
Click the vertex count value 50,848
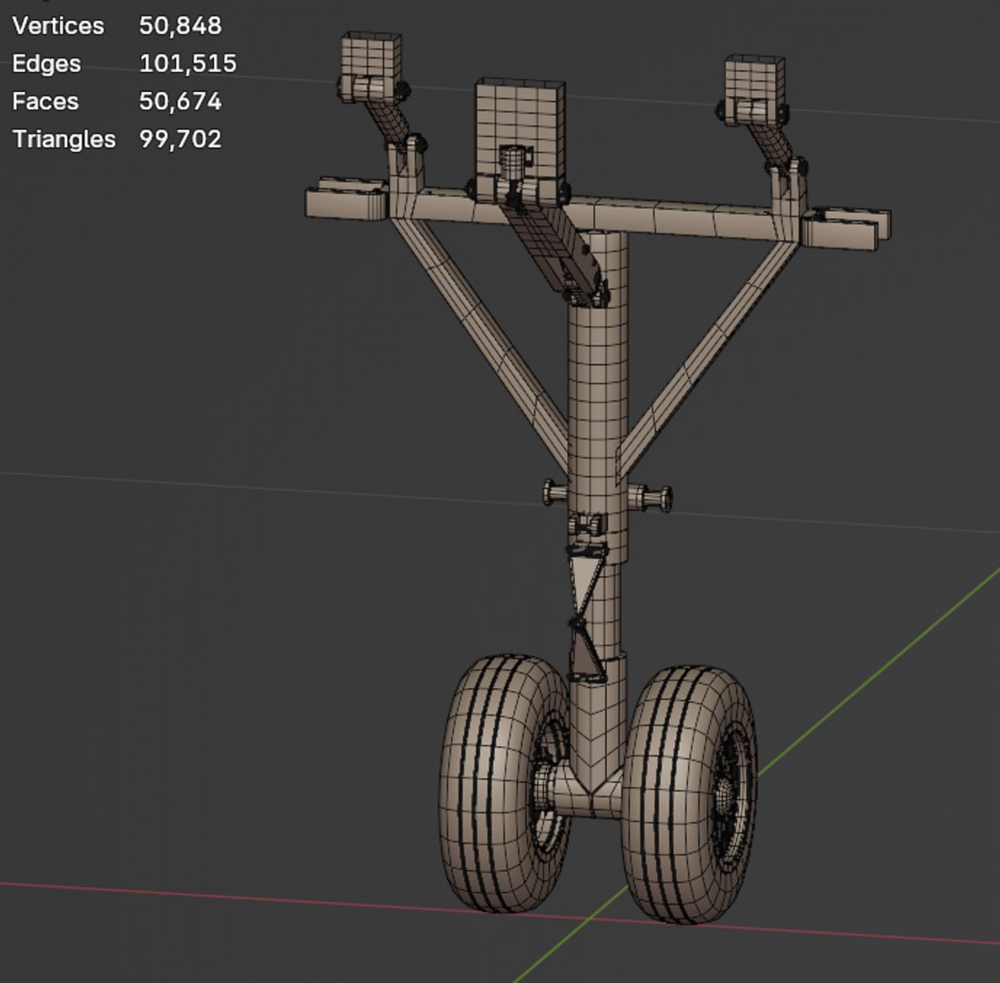click(x=180, y=26)
